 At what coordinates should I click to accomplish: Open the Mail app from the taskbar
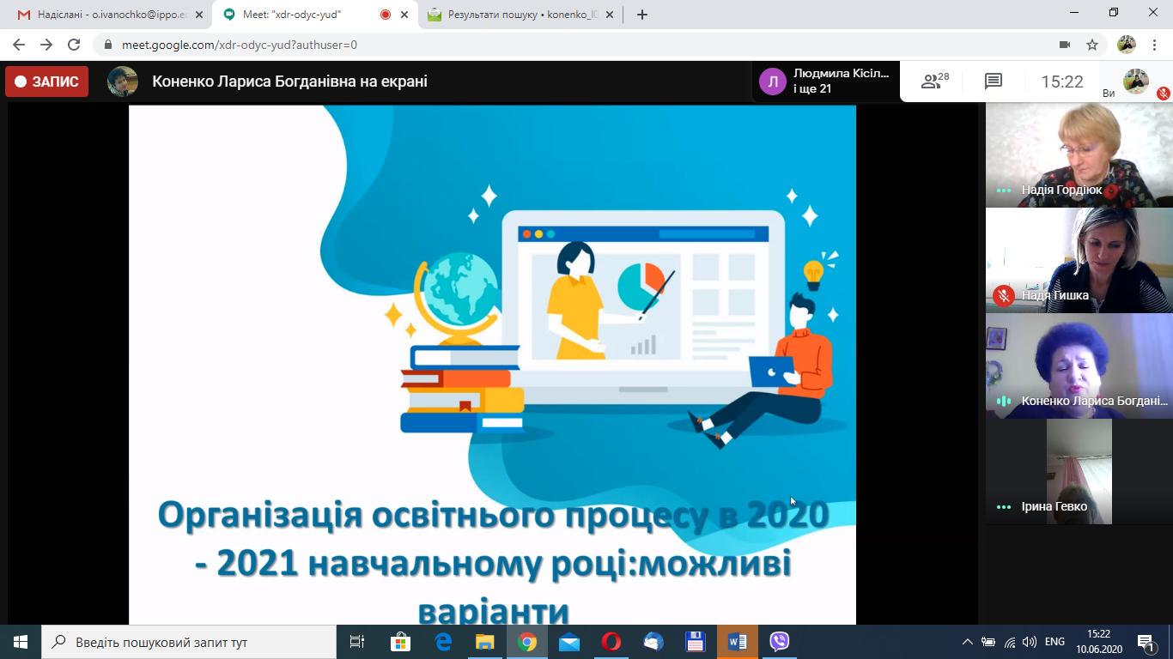tap(569, 642)
